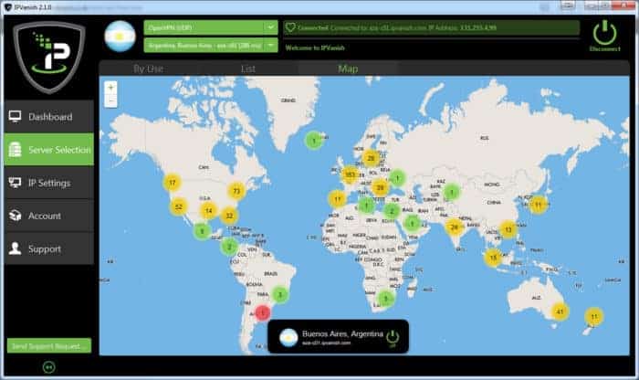Viewport: 639px width, 380px height.
Task: Select the New Zealand cluster marker 11
Action: (x=593, y=316)
